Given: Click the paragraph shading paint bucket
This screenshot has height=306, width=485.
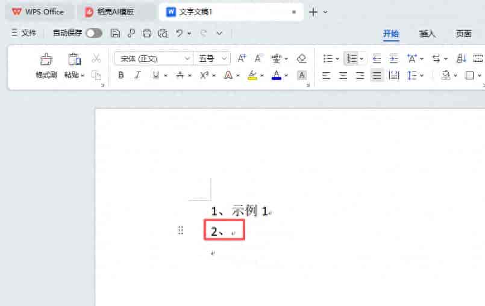Looking at the screenshot, I should pos(446,75).
